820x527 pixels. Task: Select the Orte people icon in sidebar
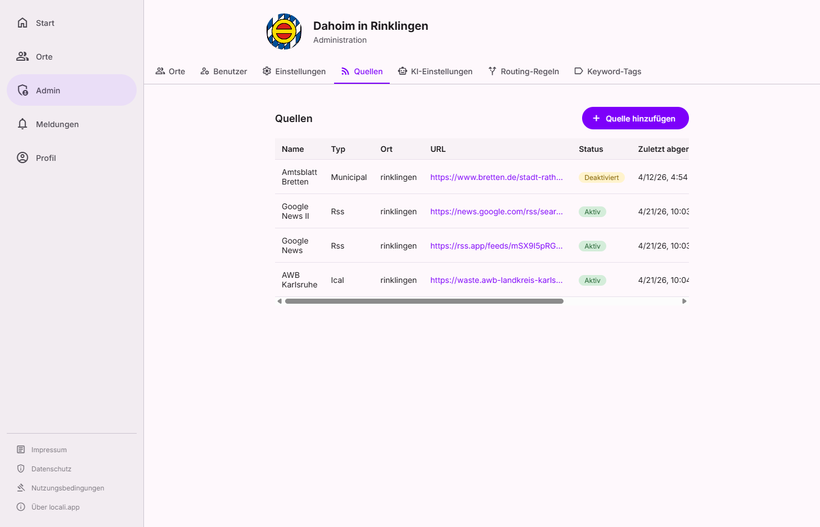tap(22, 56)
